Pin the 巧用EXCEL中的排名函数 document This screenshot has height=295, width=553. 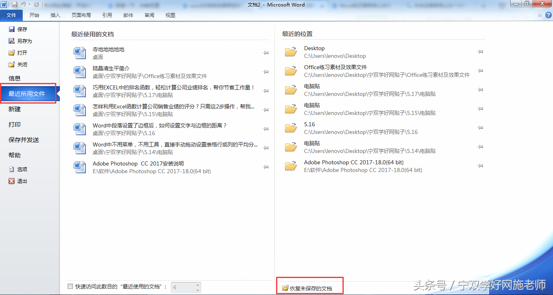pyautogui.click(x=266, y=91)
